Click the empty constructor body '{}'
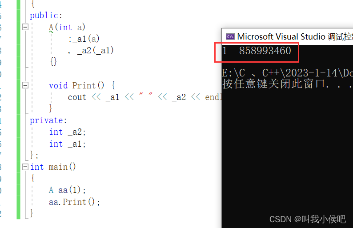This screenshot has width=353, height=228. [x=54, y=62]
